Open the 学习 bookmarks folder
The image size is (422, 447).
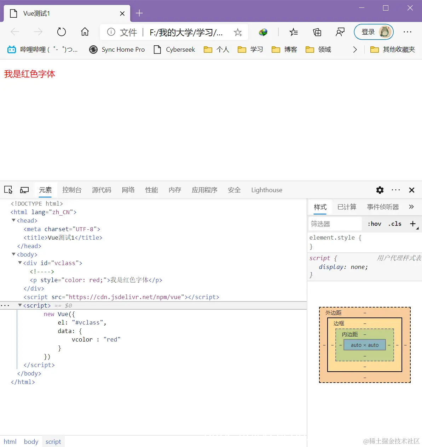coord(250,50)
